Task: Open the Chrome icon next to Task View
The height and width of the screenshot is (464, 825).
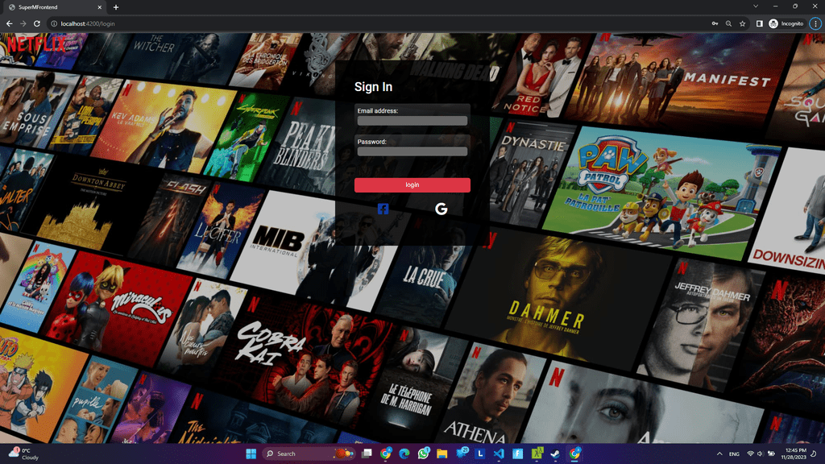Action: (386, 454)
